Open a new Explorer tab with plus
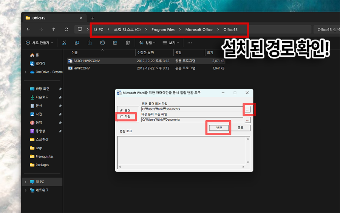 pyautogui.click(x=93, y=18)
